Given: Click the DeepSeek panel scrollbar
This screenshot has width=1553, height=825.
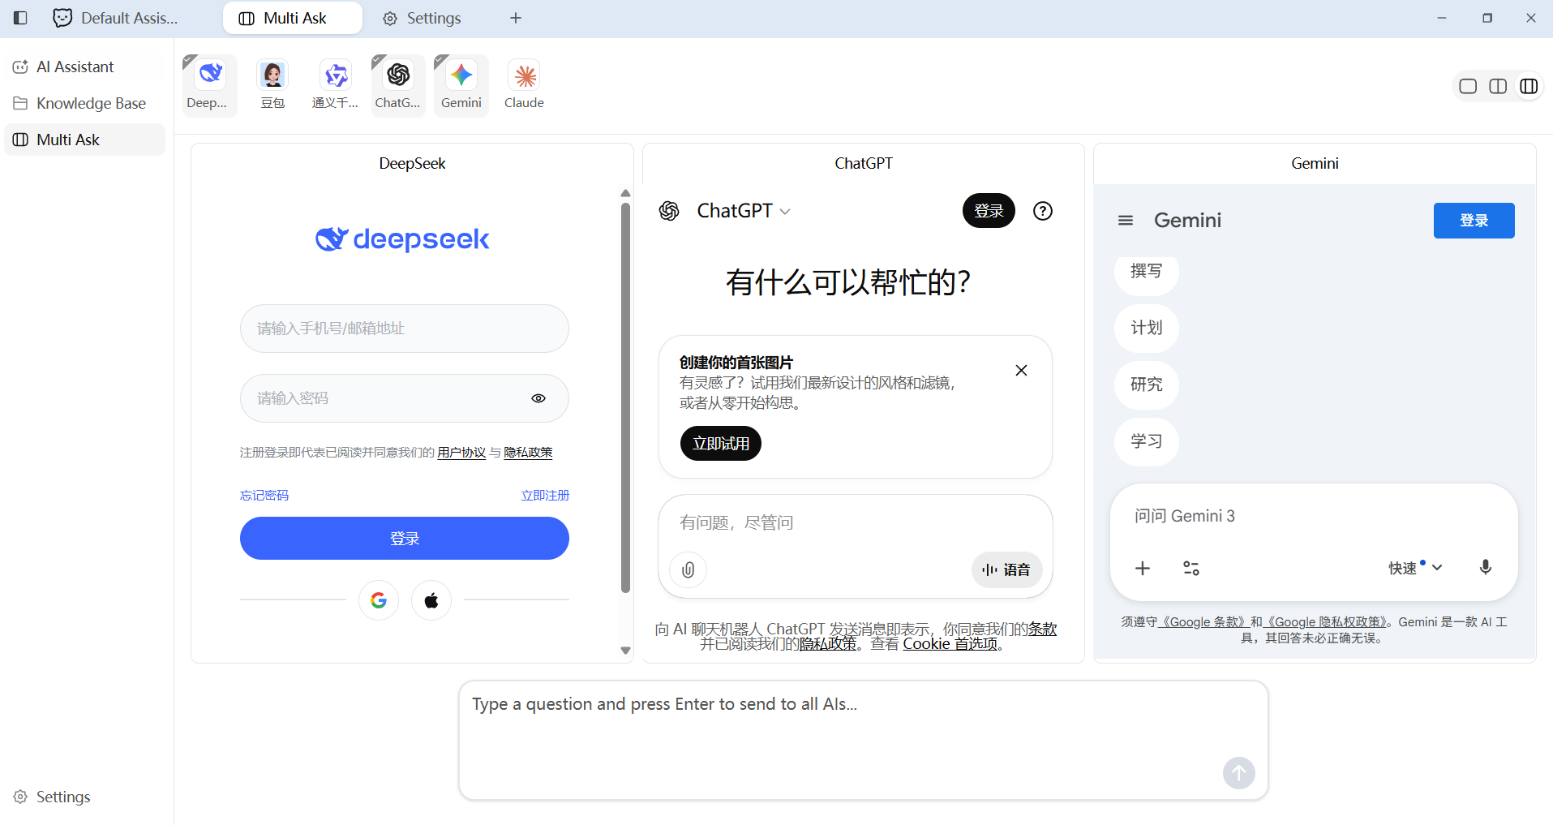Looking at the screenshot, I should (625, 397).
